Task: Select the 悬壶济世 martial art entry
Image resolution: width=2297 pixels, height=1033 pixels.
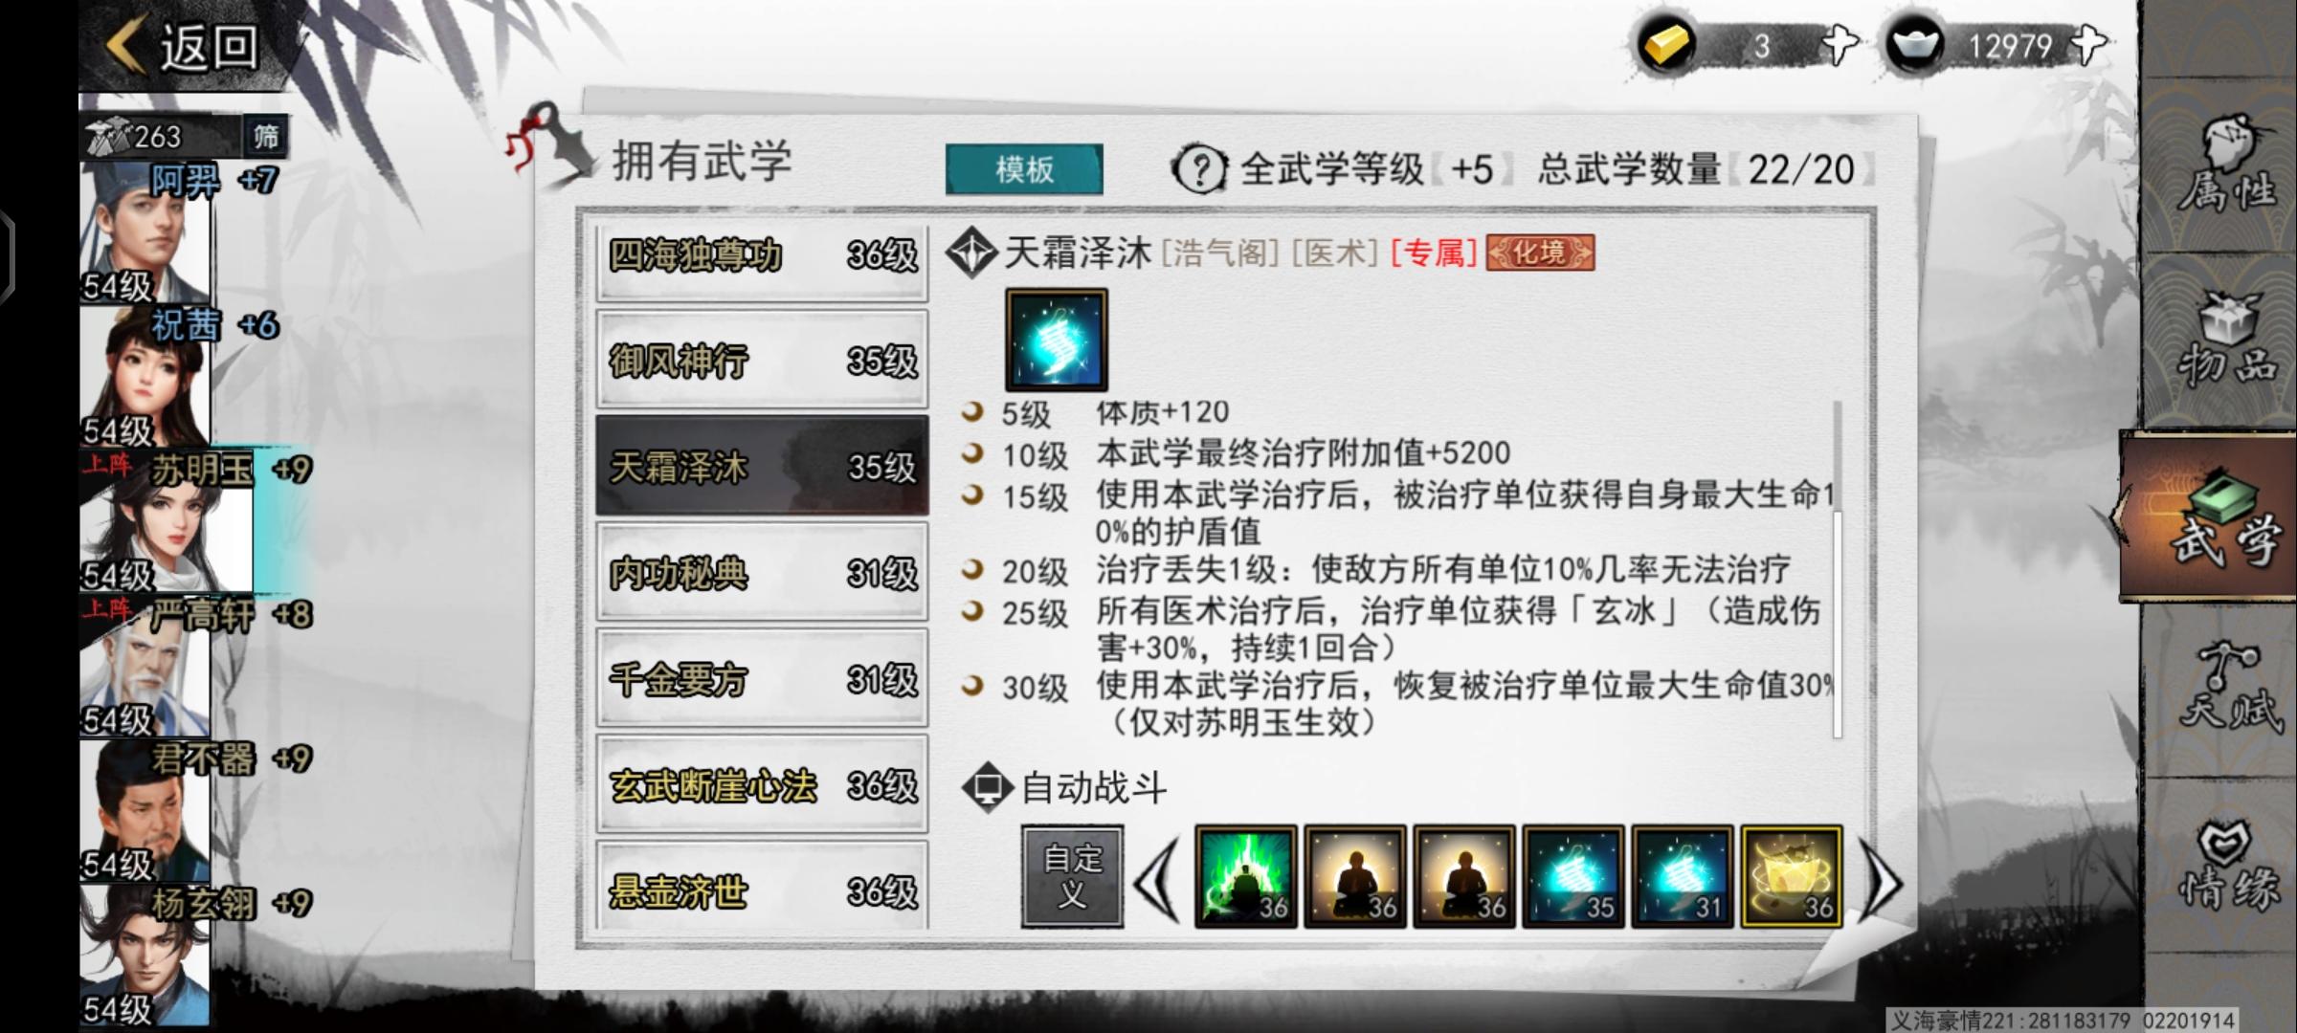Action: click(x=762, y=890)
